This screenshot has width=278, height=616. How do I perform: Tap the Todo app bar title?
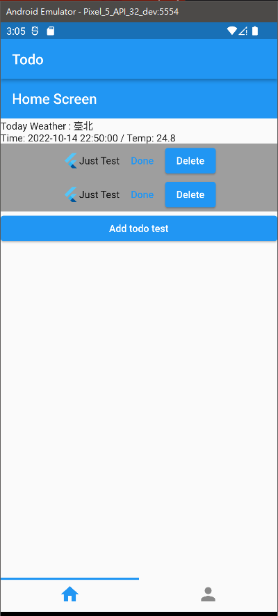[28, 59]
